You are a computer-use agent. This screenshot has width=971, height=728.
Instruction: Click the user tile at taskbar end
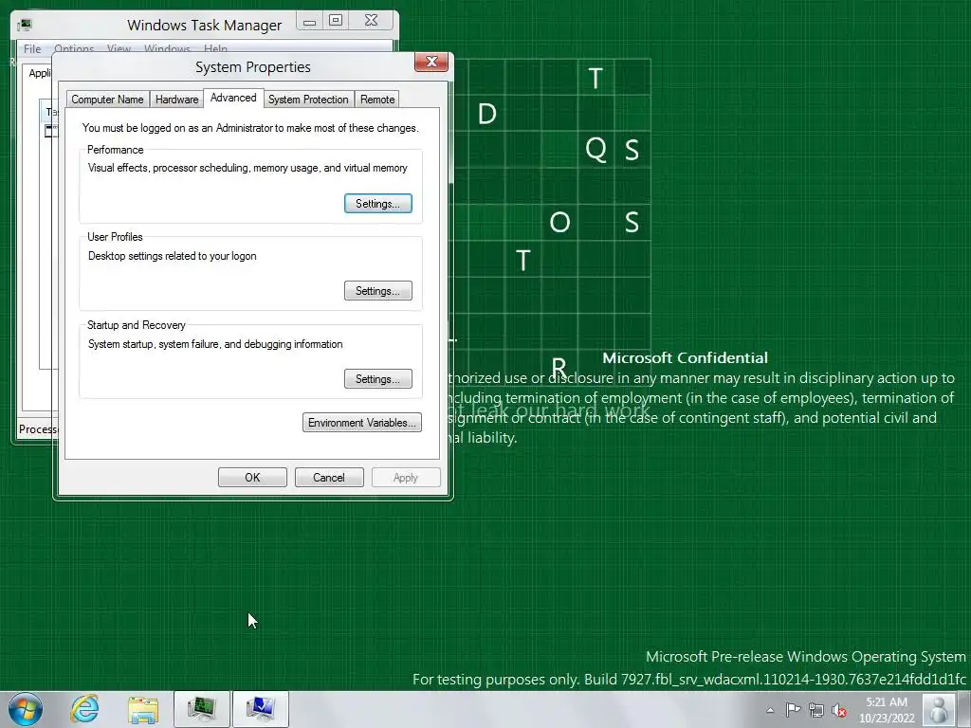click(939, 709)
